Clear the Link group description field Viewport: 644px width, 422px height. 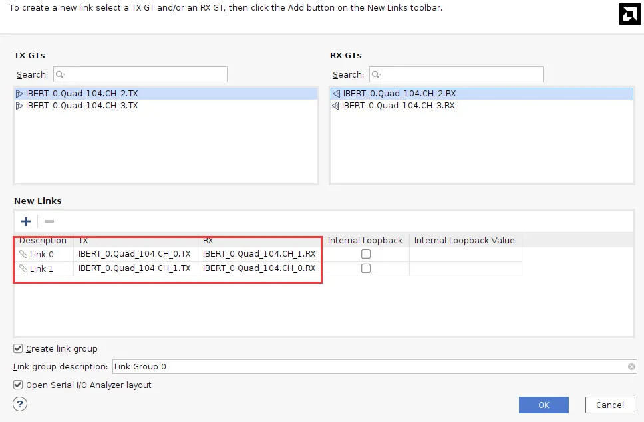(631, 367)
